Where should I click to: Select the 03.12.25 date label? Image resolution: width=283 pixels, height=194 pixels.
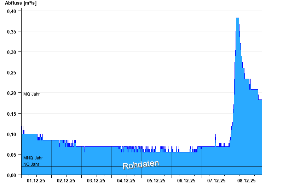tap(96, 181)
